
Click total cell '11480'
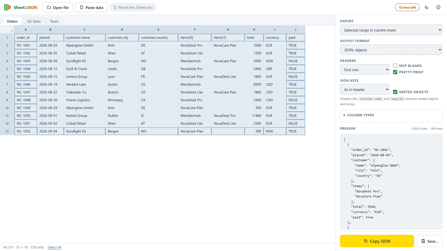tap(254, 115)
